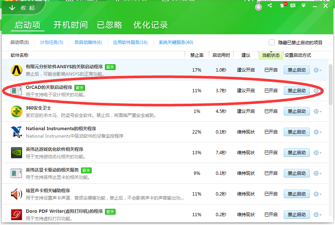The image size is (335, 225).
Task: Click the 设置启动方式 column header
Action: (x=297, y=55)
